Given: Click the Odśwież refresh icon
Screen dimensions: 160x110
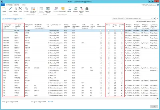Looking at the screenshot, I should [x=76, y=9].
